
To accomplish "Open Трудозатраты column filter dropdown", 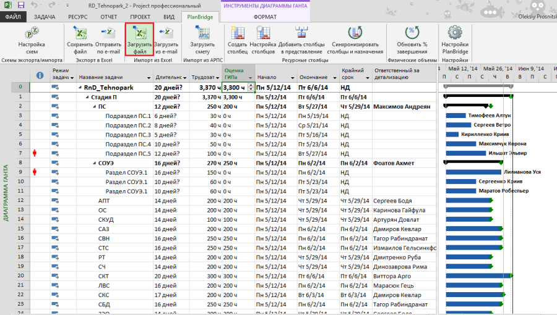I will 217,78.
